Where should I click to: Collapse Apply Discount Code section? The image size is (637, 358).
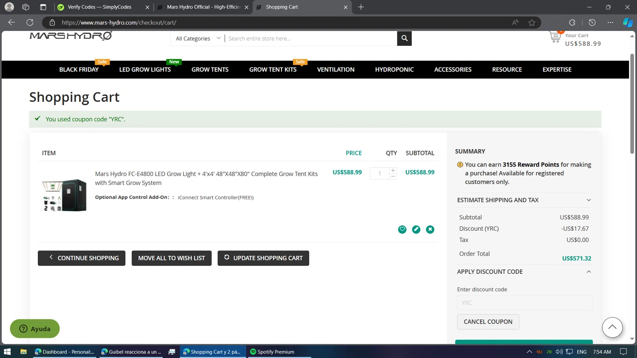pos(524,271)
